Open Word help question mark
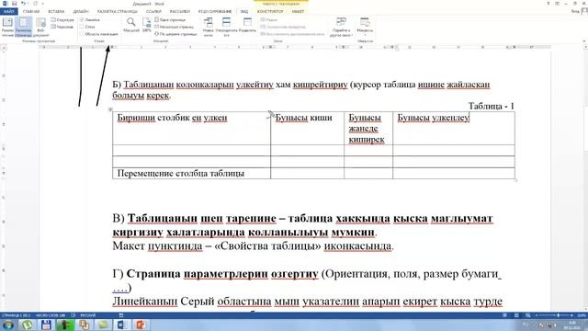Screen dimensions: 588x331 coord(548,4)
